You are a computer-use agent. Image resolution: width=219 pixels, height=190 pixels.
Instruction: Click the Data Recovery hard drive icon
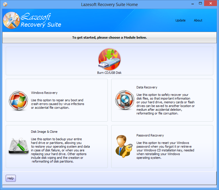point(125,100)
